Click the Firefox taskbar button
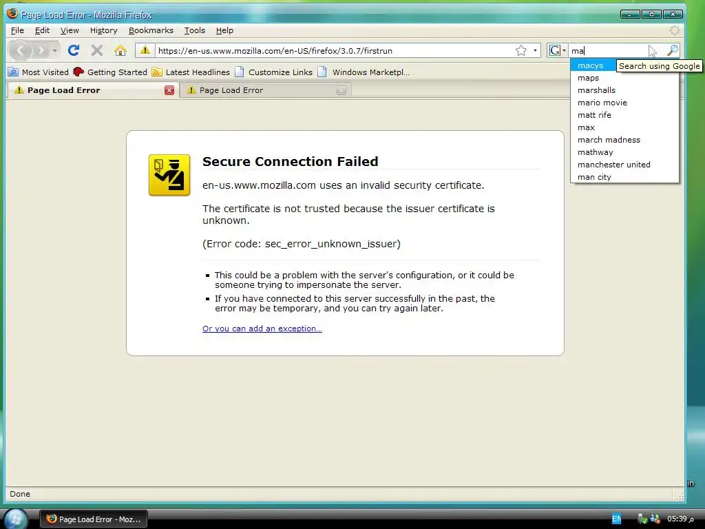The width and height of the screenshot is (705, 529). click(x=94, y=519)
